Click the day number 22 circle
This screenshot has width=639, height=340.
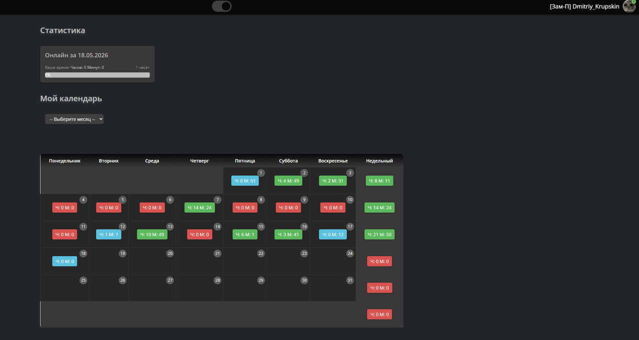click(x=261, y=253)
